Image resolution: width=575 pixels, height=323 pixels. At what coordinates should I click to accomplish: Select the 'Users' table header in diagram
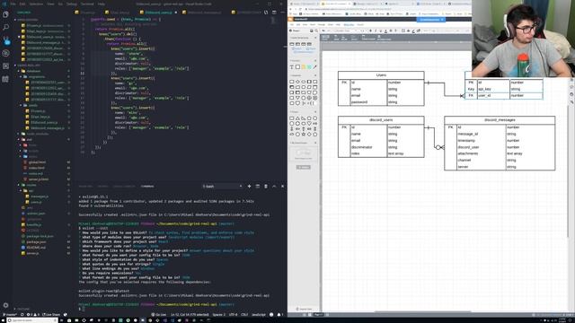(381, 75)
